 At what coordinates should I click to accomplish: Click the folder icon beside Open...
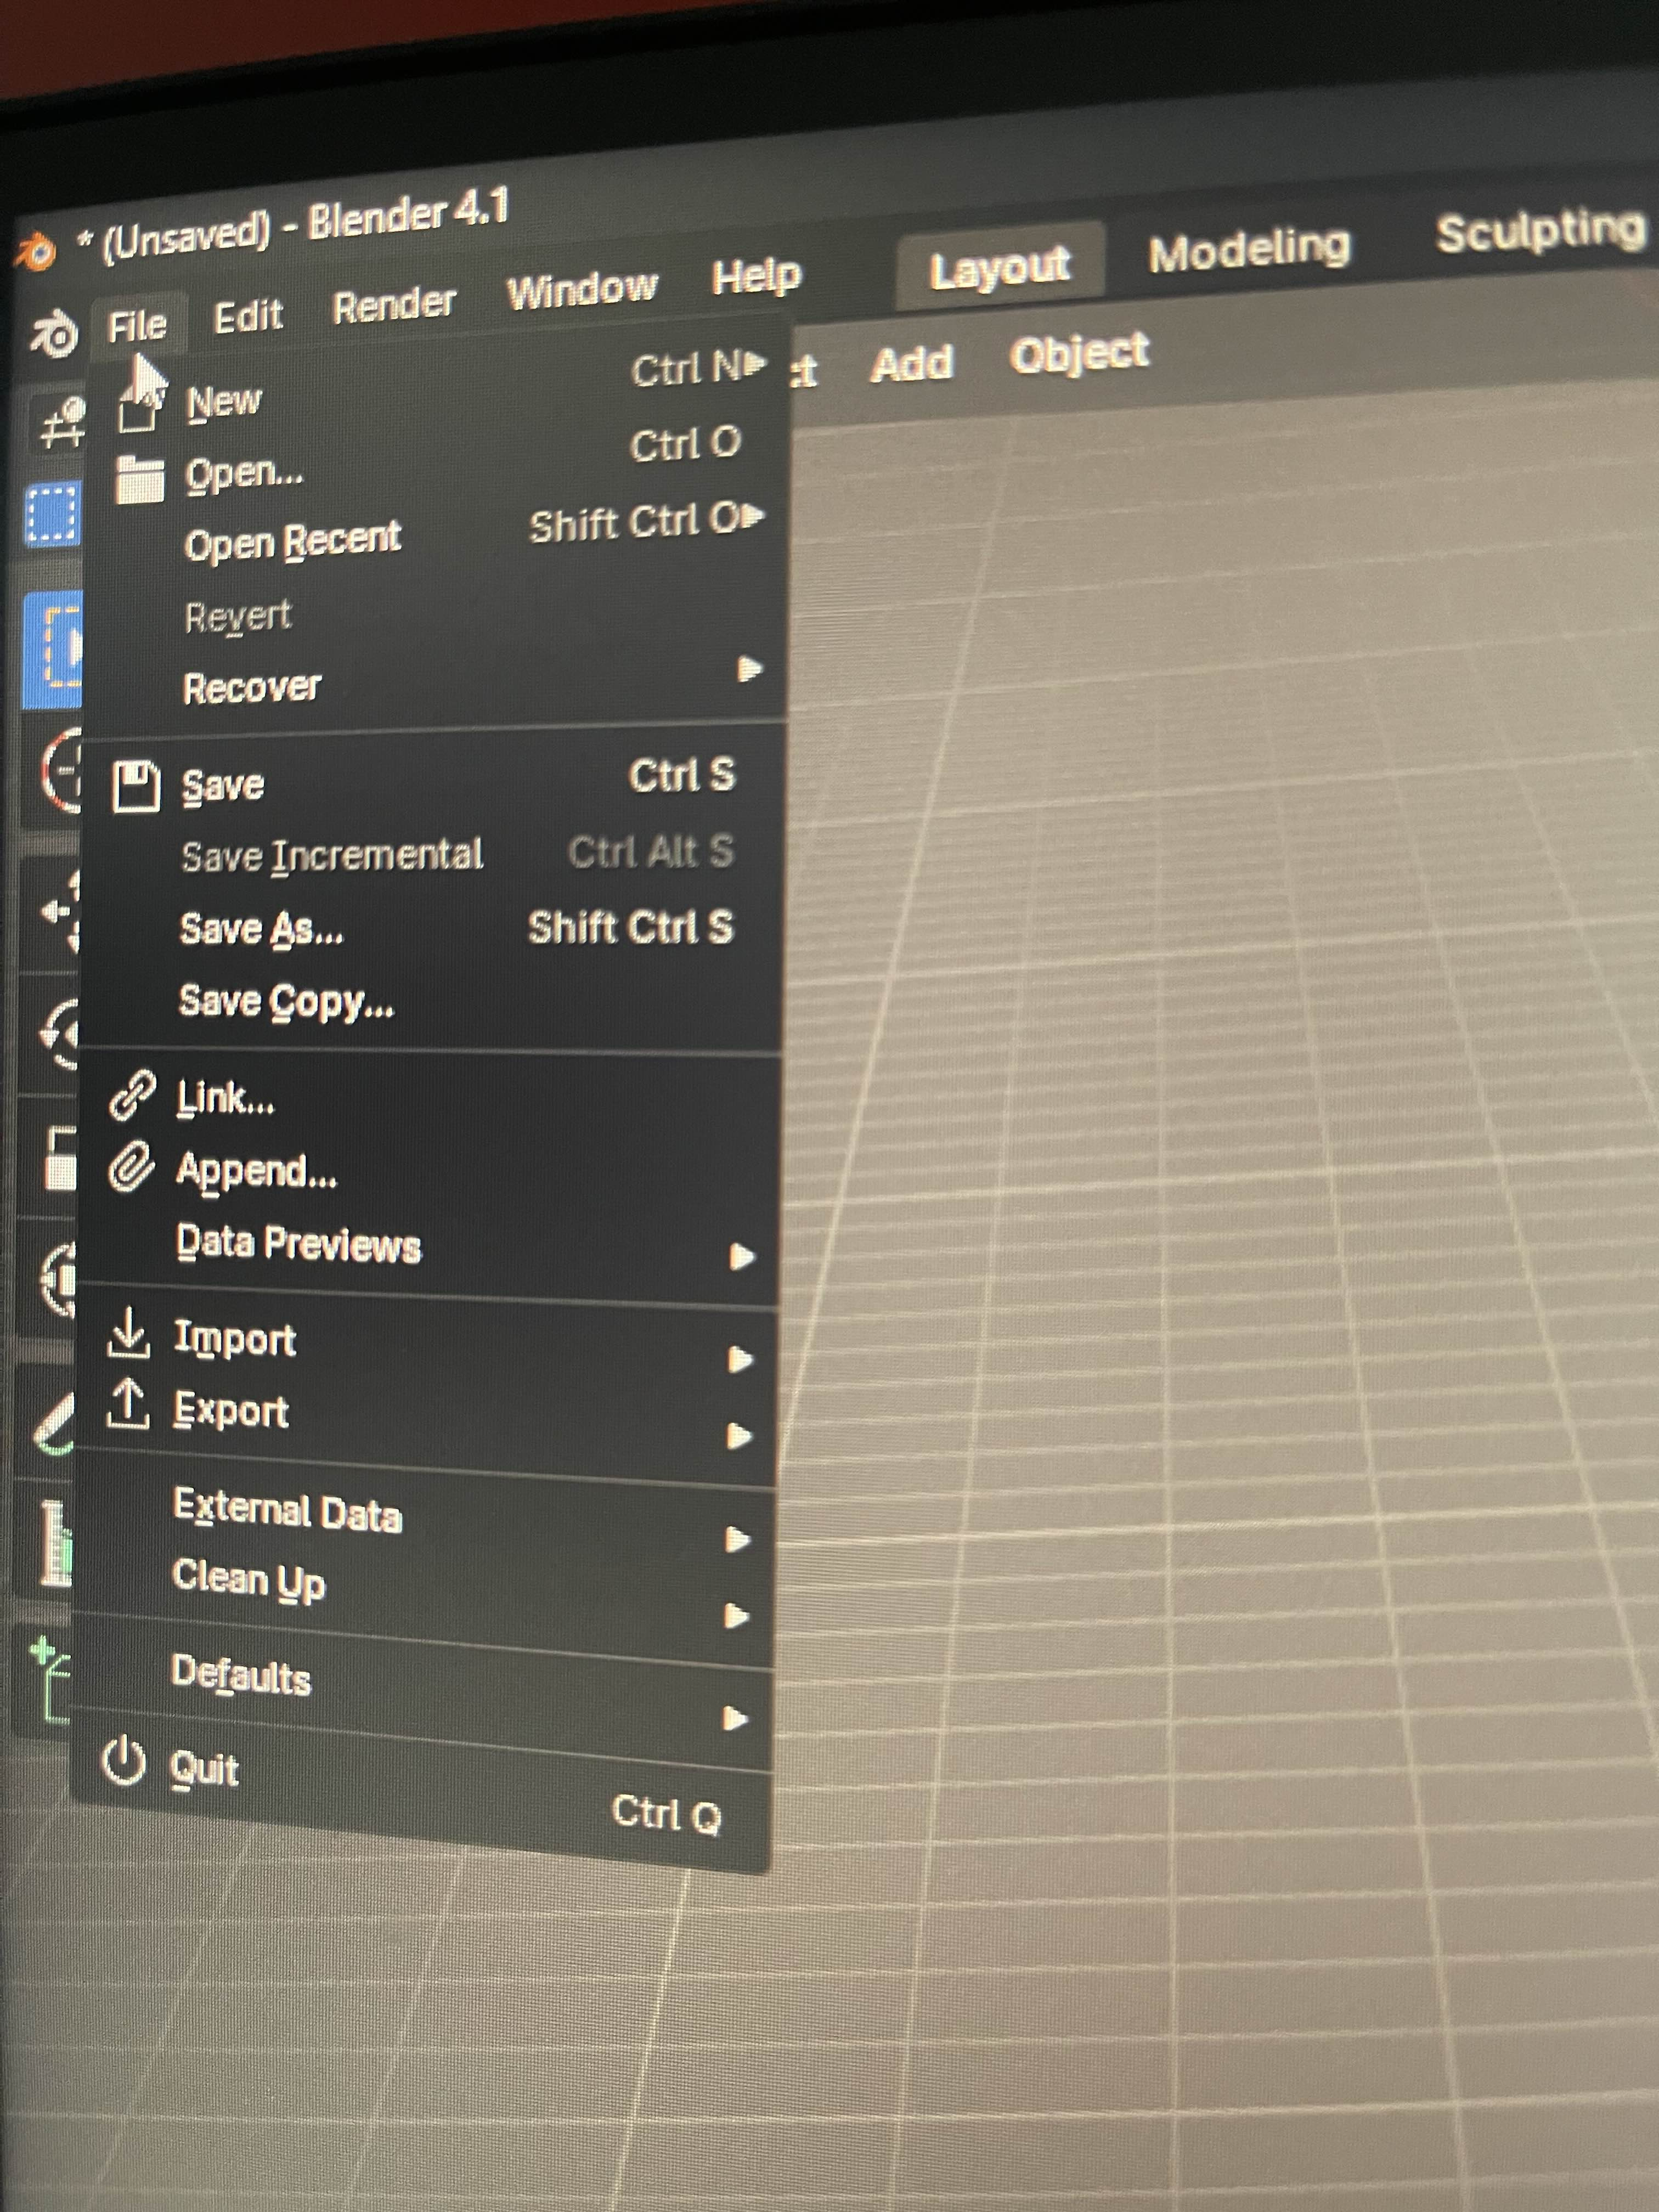139,479
